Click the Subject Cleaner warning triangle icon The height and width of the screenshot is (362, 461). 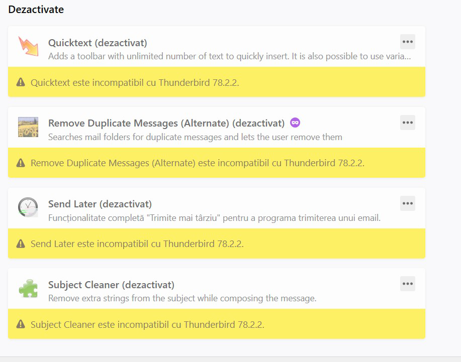[21, 324]
